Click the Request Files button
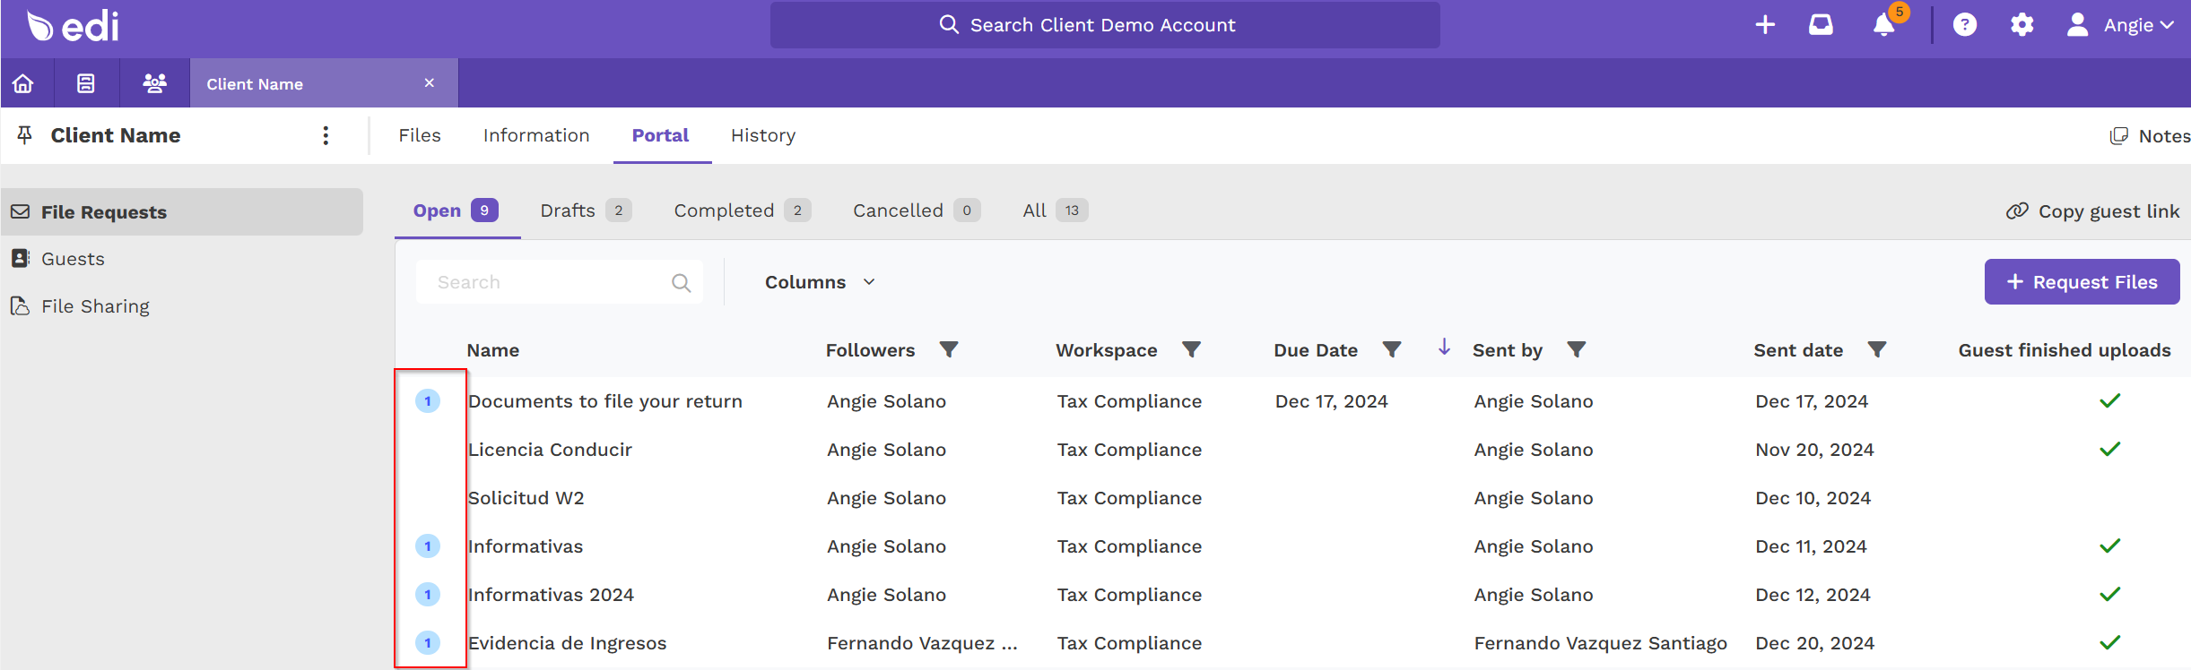This screenshot has height=670, width=2191. click(x=2082, y=282)
